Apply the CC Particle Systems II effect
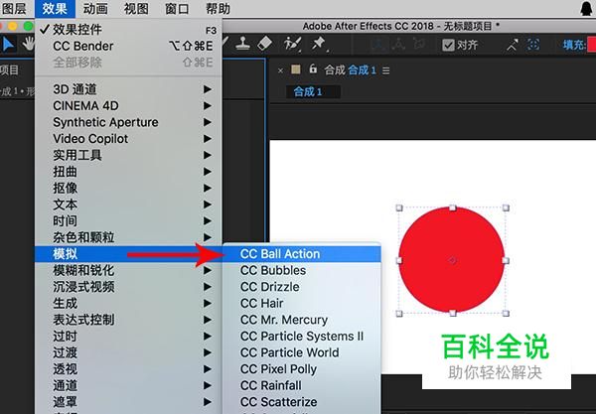The width and height of the screenshot is (596, 414). coord(301,337)
